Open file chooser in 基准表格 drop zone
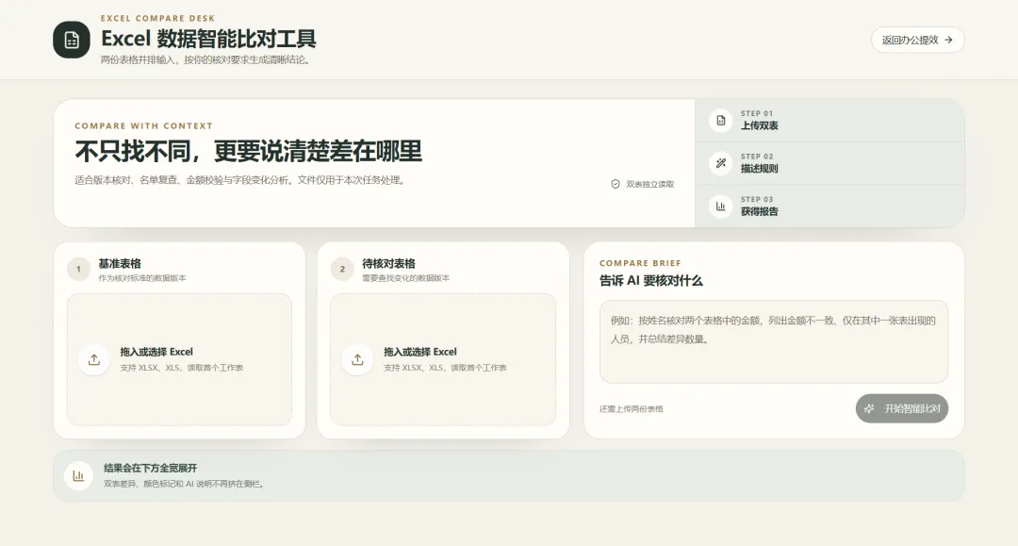This screenshot has height=546, width=1018. 179,359
